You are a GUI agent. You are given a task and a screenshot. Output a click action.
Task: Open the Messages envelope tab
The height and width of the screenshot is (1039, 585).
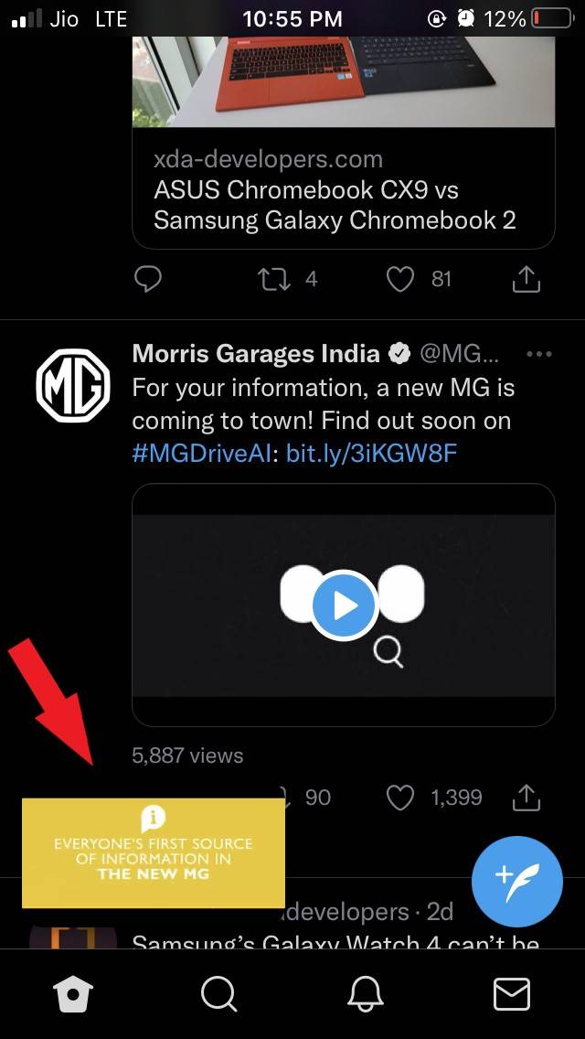coord(511,993)
